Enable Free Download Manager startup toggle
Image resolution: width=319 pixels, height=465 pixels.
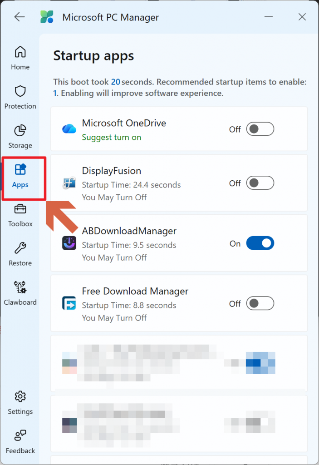click(260, 303)
